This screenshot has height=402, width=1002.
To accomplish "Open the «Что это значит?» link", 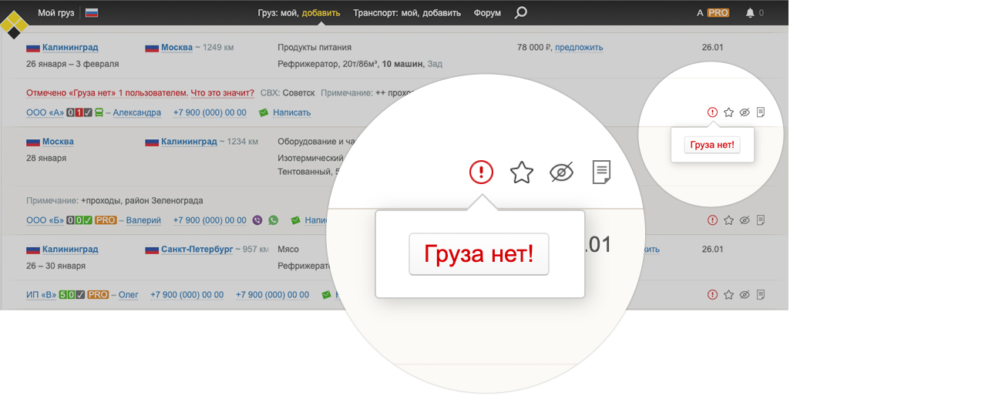I will click(x=222, y=93).
